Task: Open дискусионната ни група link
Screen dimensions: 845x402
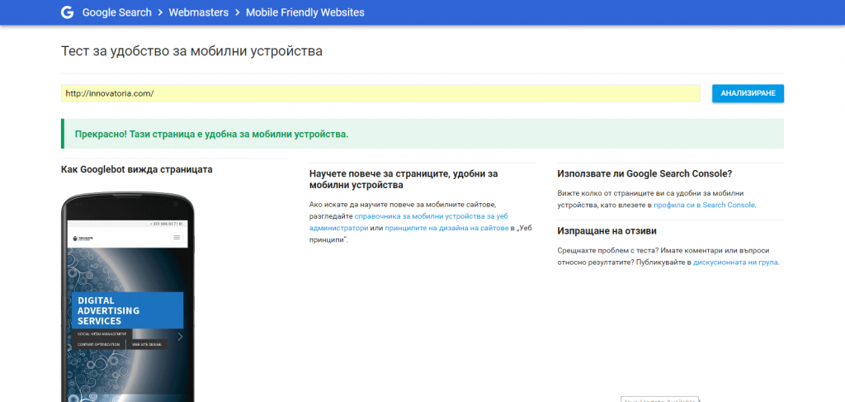Action: click(735, 262)
